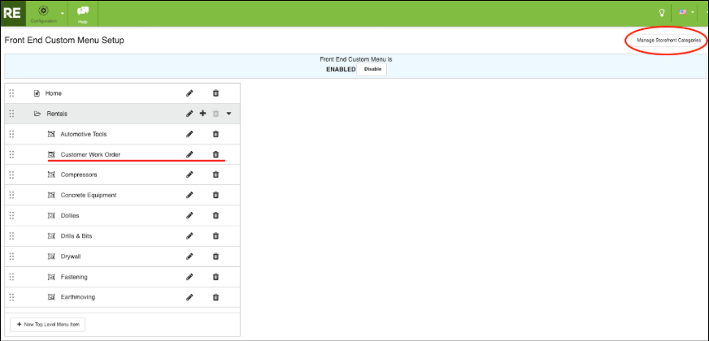
Task: Delete the Earthmoving menu item
Action: pyautogui.click(x=215, y=297)
